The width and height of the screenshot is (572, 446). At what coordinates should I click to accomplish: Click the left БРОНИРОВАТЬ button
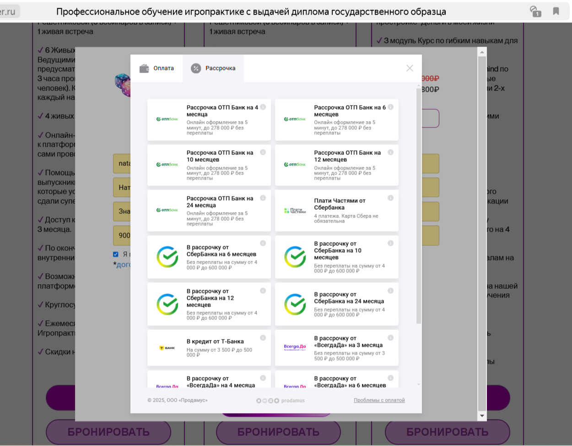coord(108,432)
